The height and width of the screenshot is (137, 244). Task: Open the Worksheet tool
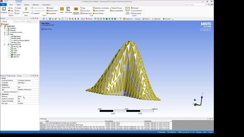point(68,10)
